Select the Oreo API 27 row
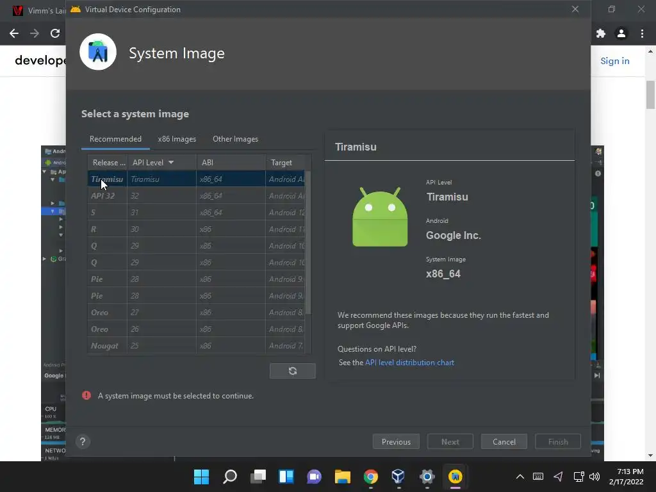The height and width of the screenshot is (492, 656). tap(196, 313)
